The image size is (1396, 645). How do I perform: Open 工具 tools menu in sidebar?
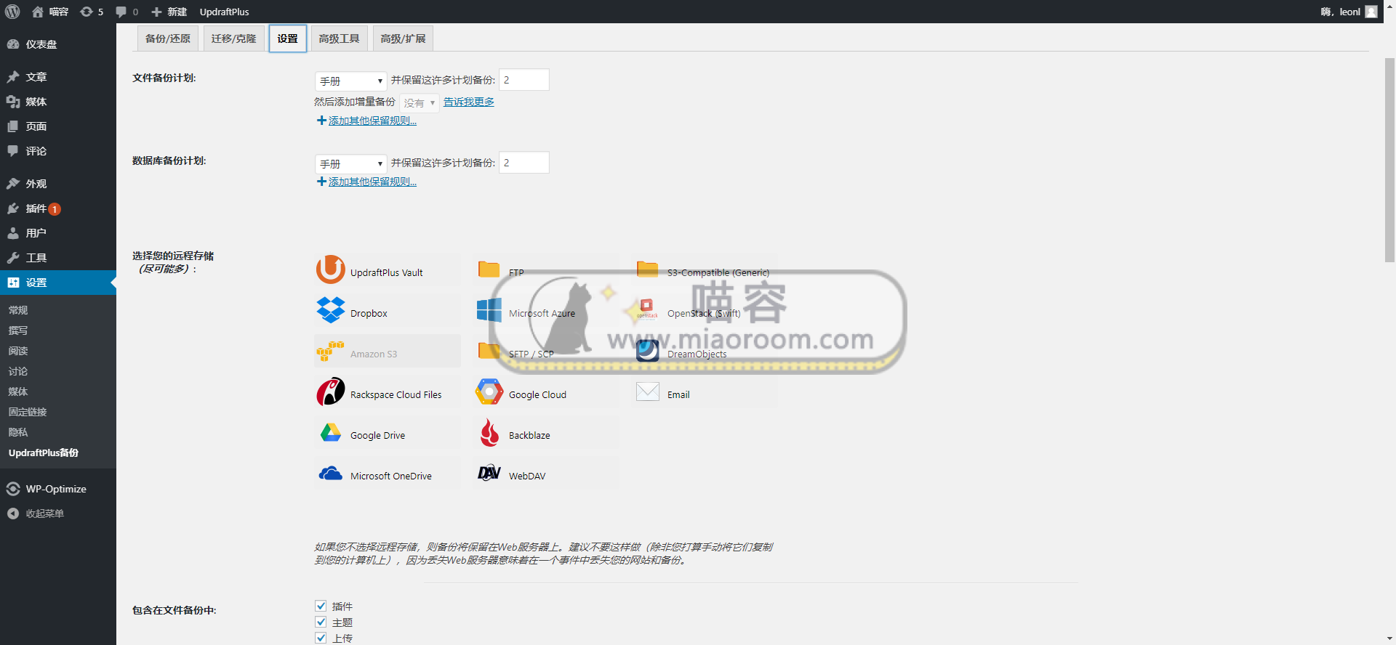[x=58, y=258]
